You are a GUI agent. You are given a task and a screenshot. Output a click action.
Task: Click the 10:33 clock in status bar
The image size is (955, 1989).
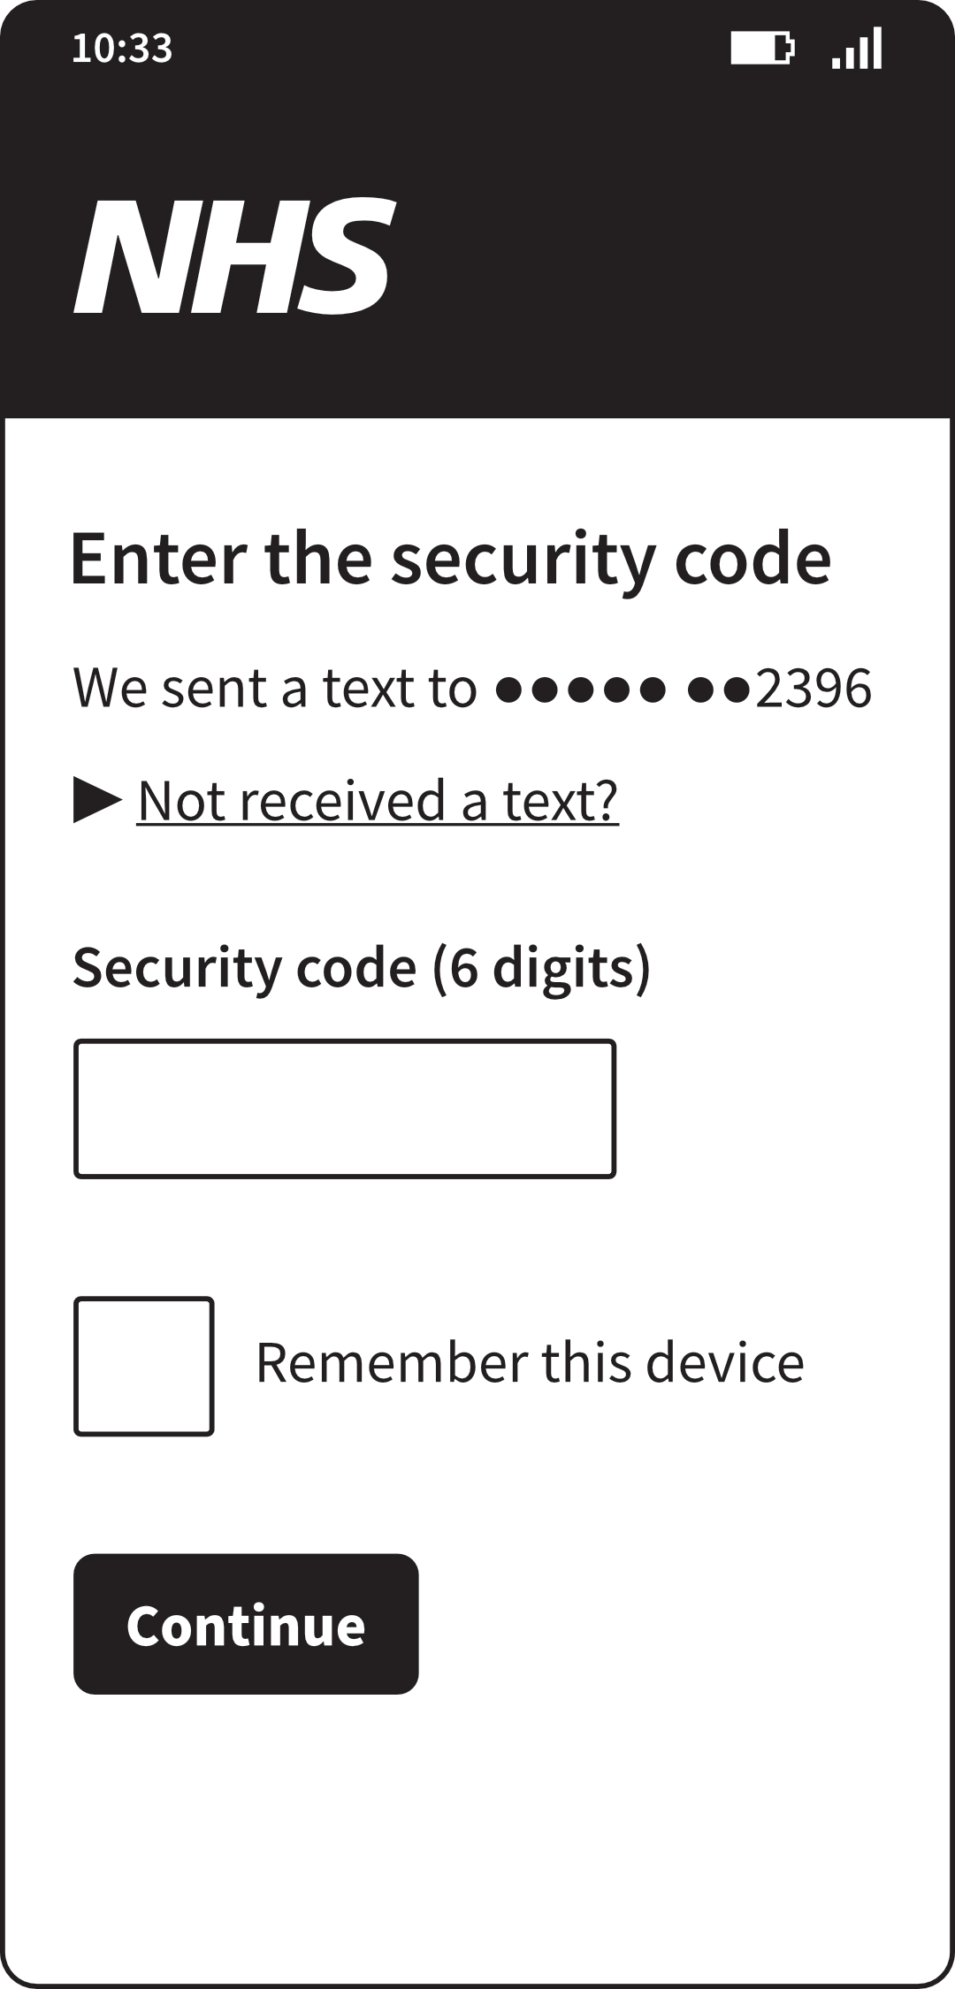(x=122, y=48)
